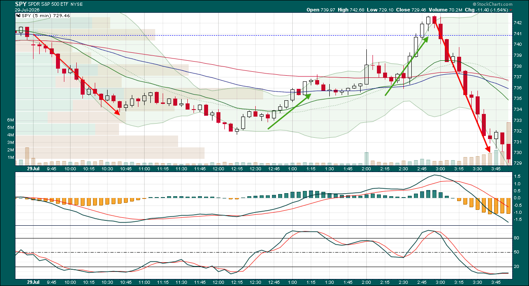529x286 pixels.
Task: Click the 729 price axis label
Action: [x=518, y=163]
